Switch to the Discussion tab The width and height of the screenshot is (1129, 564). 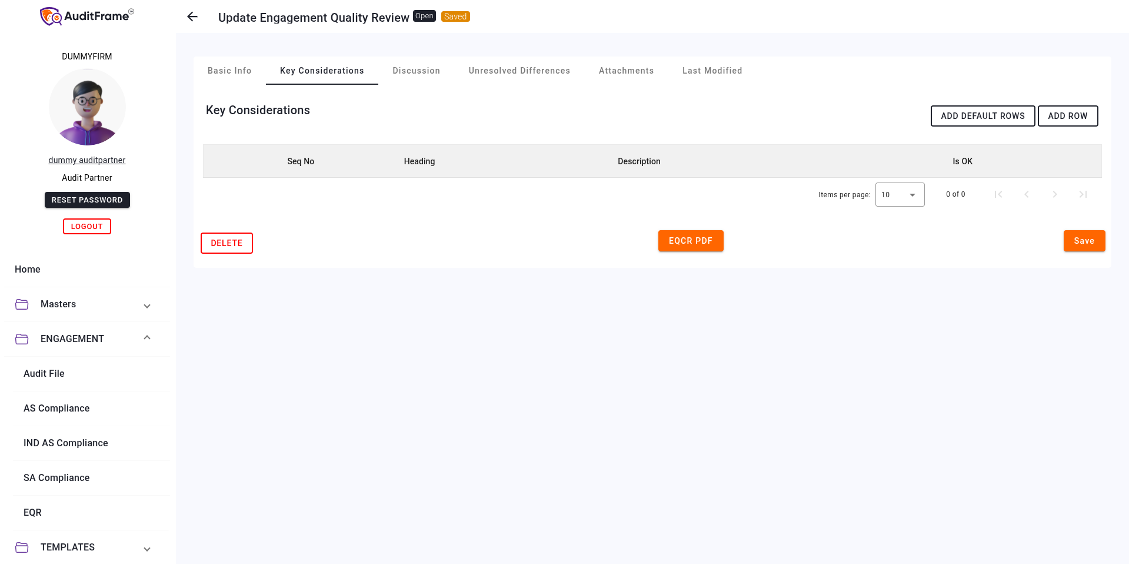[x=416, y=71]
